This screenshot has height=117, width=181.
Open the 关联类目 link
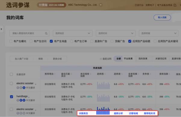(x=83, y=113)
